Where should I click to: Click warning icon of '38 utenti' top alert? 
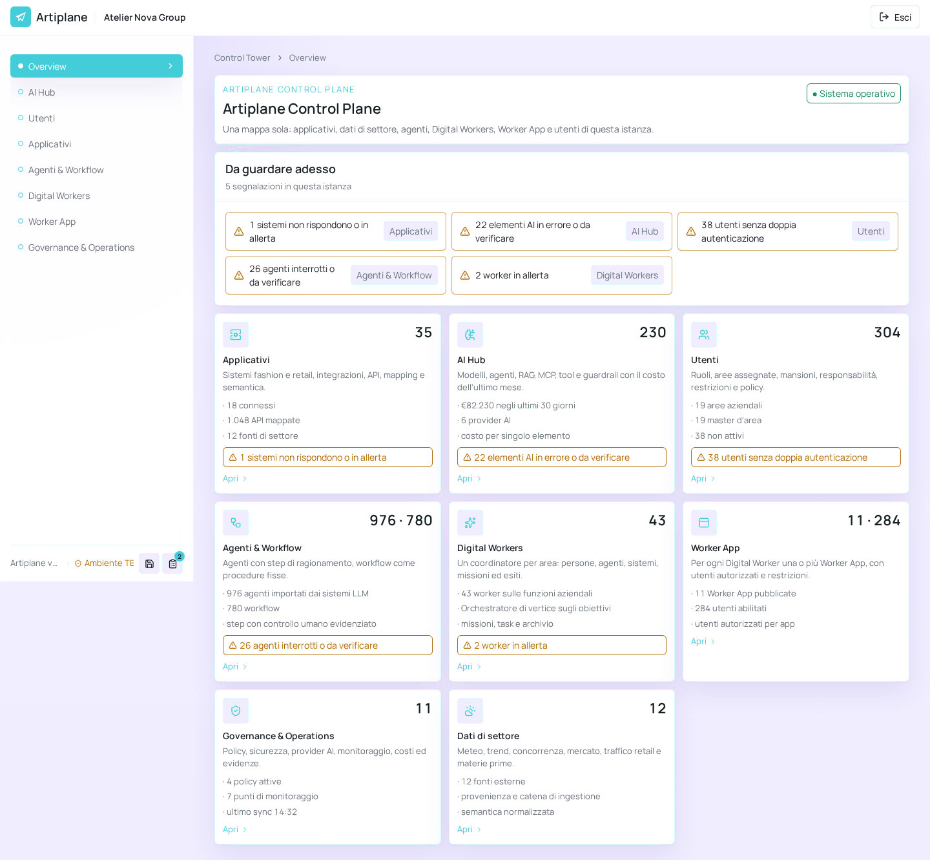click(691, 231)
